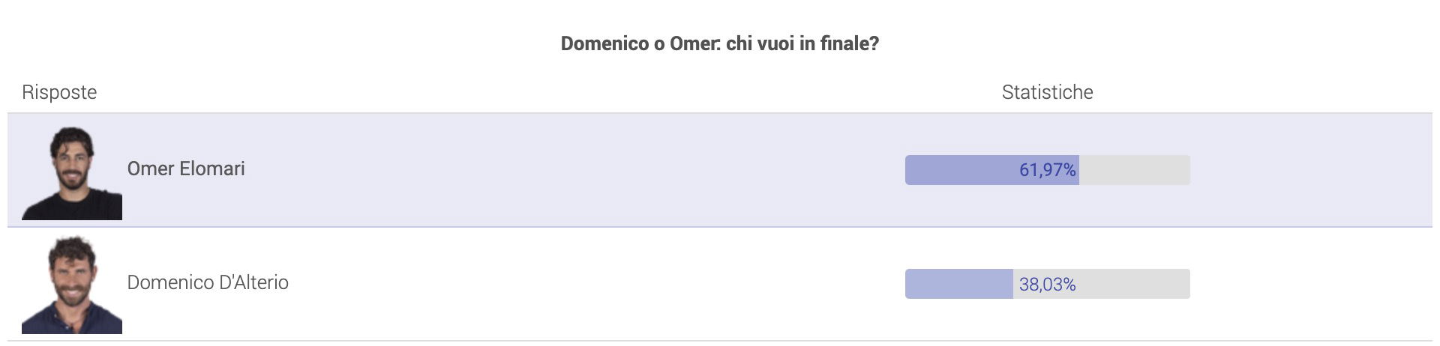
Task: Select the Omer Elomari answer name
Action: 186,169
